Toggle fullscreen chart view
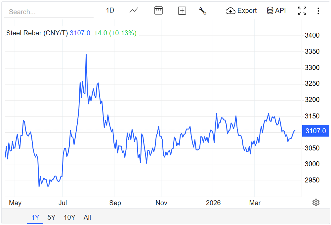Image resolution: width=331 pixels, height=225 pixels. [302, 11]
